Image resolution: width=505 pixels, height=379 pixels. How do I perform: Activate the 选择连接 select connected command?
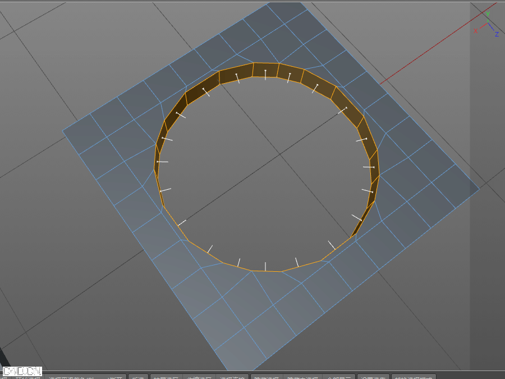pyautogui.click(x=233, y=377)
